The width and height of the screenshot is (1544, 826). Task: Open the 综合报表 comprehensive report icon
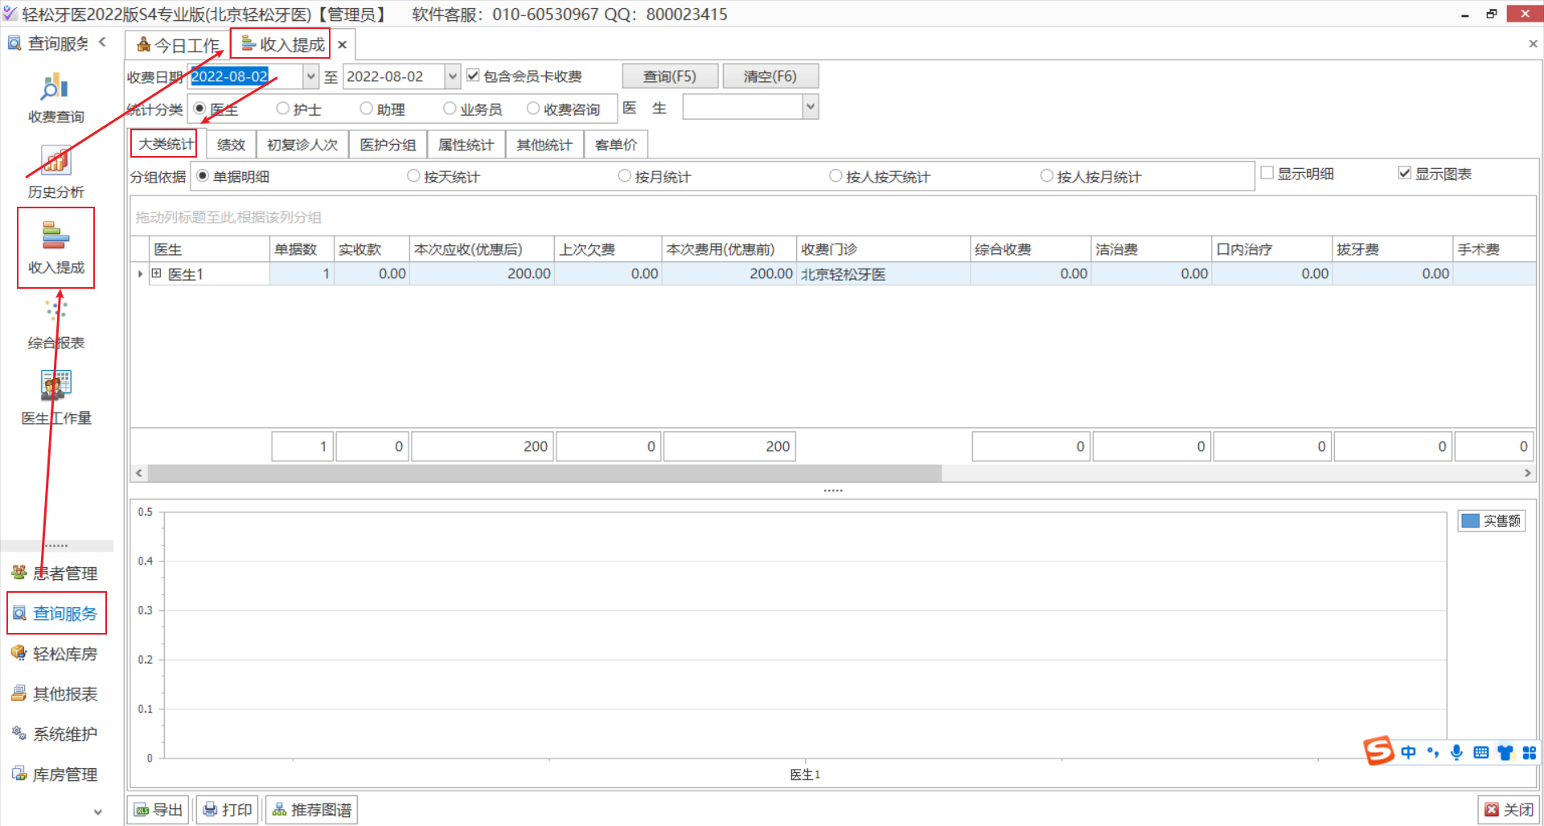tap(55, 323)
